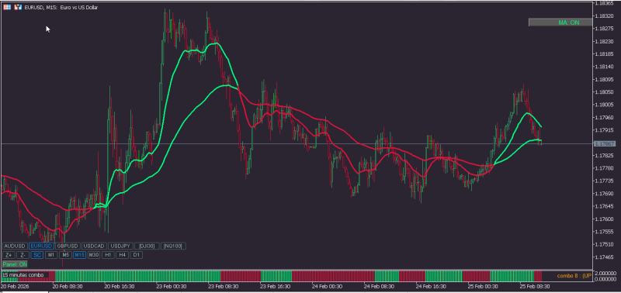This screenshot has width=621, height=293.
Task: Select the M5 timeframe
Action: point(65,255)
